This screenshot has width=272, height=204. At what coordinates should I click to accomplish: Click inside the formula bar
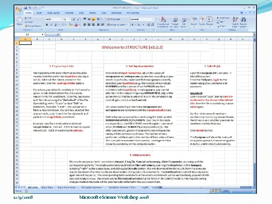[156, 34]
